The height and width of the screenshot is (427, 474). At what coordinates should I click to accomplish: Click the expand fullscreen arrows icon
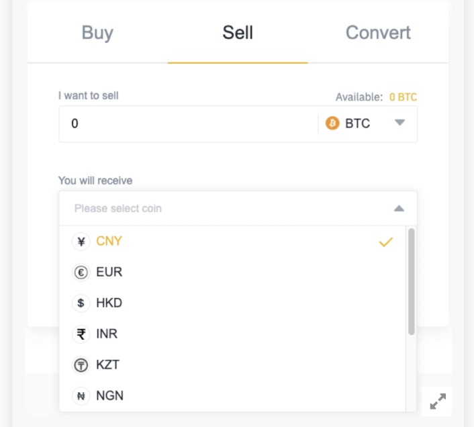click(438, 401)
